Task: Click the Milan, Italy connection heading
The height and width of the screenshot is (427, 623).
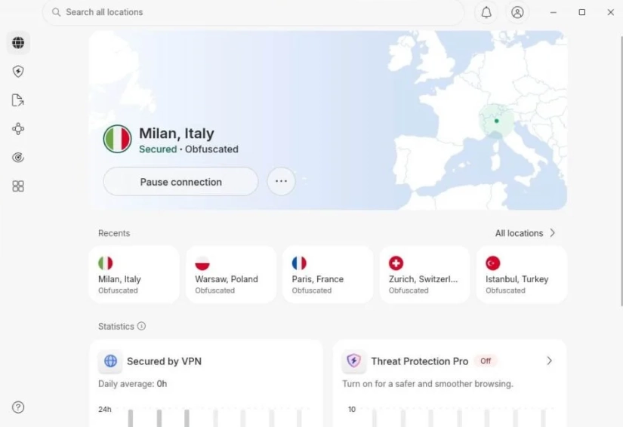Action: point(177,134)
